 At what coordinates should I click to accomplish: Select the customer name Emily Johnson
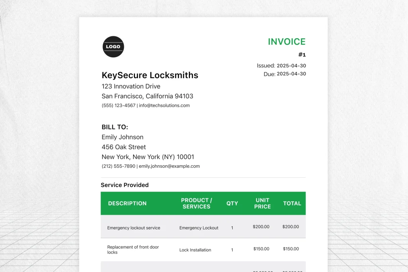(x=122, y=137)
